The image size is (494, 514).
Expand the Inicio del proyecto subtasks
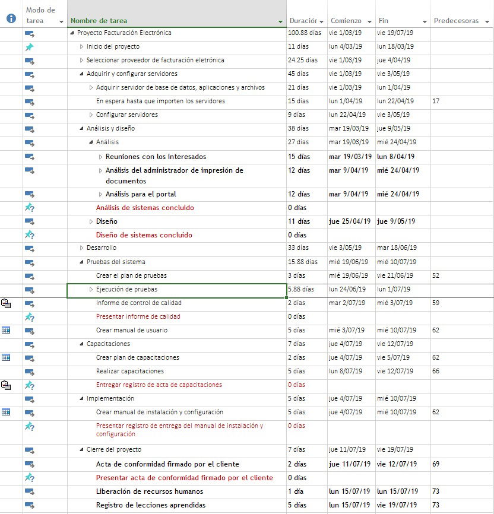pos(82,46)
